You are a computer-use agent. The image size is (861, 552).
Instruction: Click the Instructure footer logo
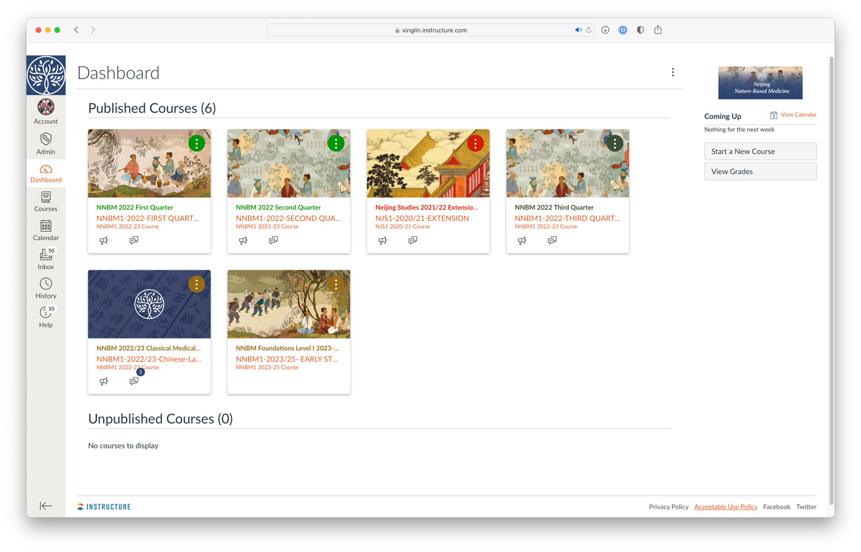click(104, 507)
